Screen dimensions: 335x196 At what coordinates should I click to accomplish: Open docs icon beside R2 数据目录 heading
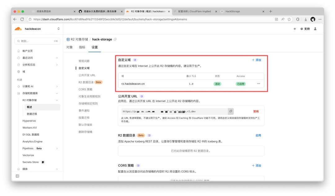pos(149,135)
